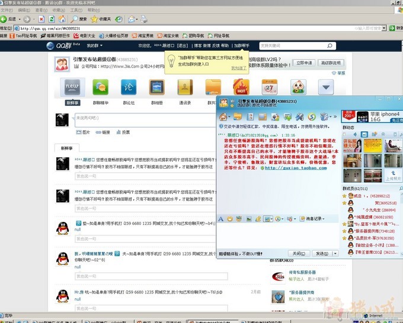The image size is (403, 323).
Task: Open the 开私服赚大钱 photo thumbnail in 群动态
Action: [x=352, y=146]
